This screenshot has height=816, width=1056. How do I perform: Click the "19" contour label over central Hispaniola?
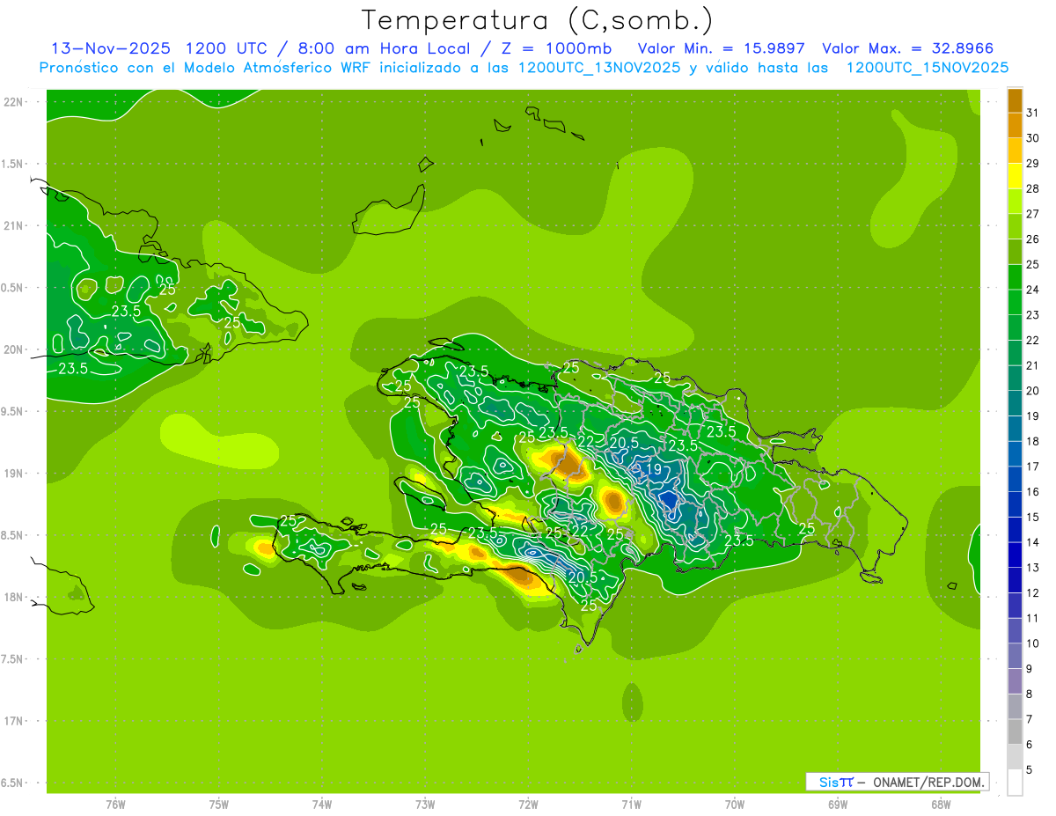(x=654, y=470)
